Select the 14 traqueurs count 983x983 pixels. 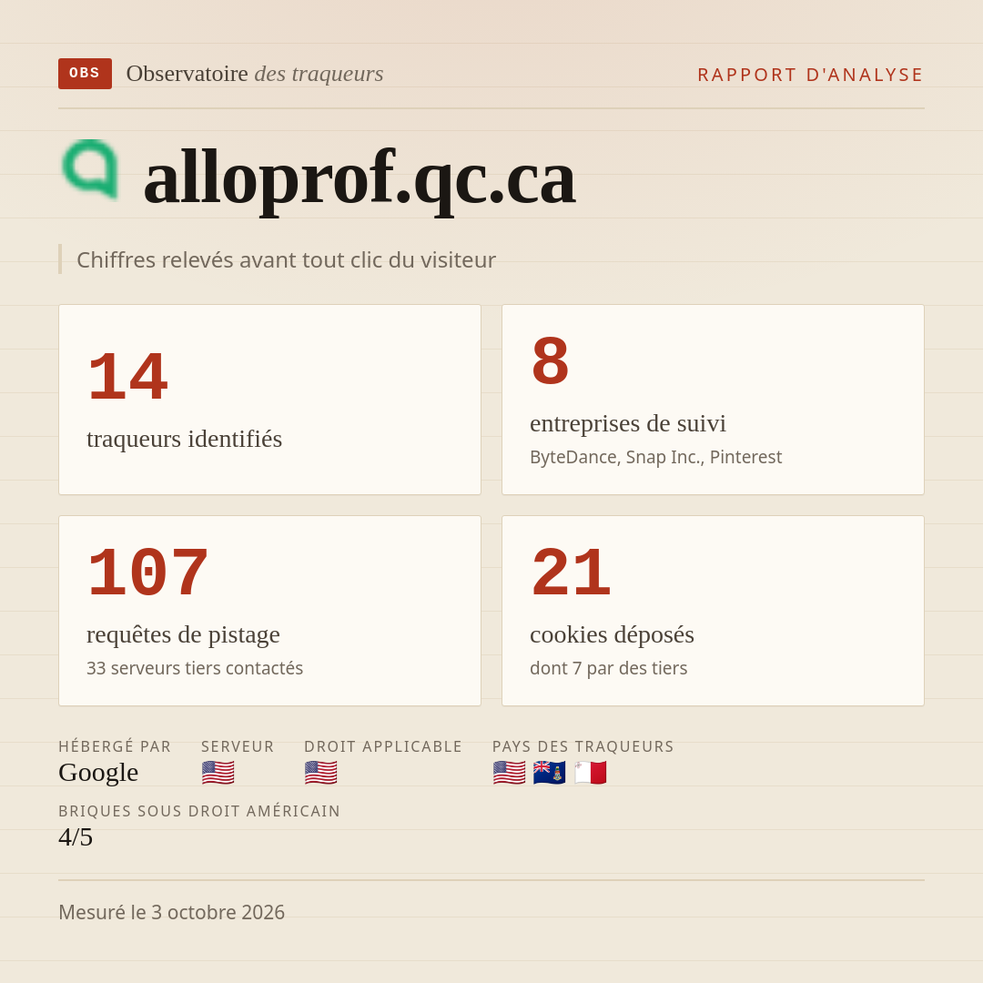point(128,377)
